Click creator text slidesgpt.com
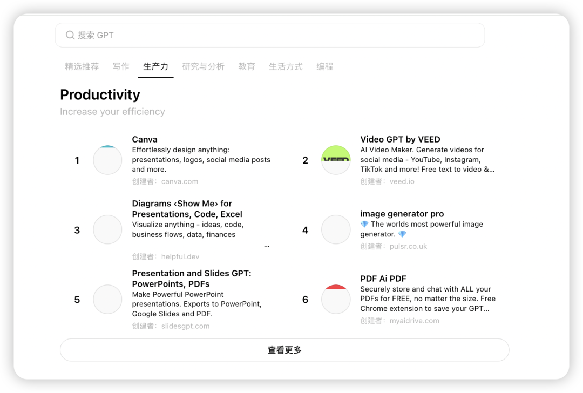 pyautogui.click(x=185, y=326)
